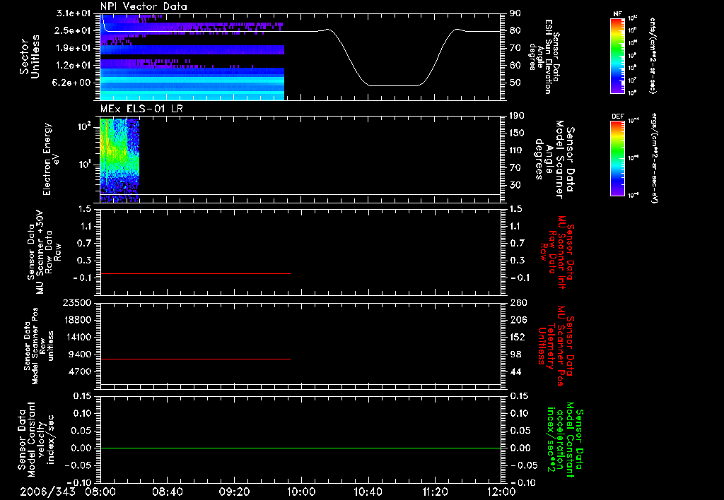Screen dimensions: 724x500
Task: Select the "MEx ELS-01 LR" panel title
Action: pos(141,109)
